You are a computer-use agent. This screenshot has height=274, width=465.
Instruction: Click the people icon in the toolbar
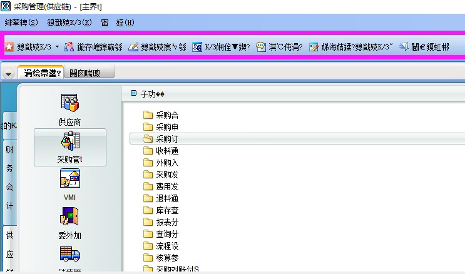pos(69,47)
